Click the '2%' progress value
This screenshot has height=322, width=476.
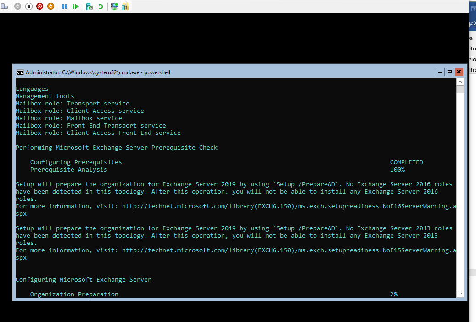394,294
